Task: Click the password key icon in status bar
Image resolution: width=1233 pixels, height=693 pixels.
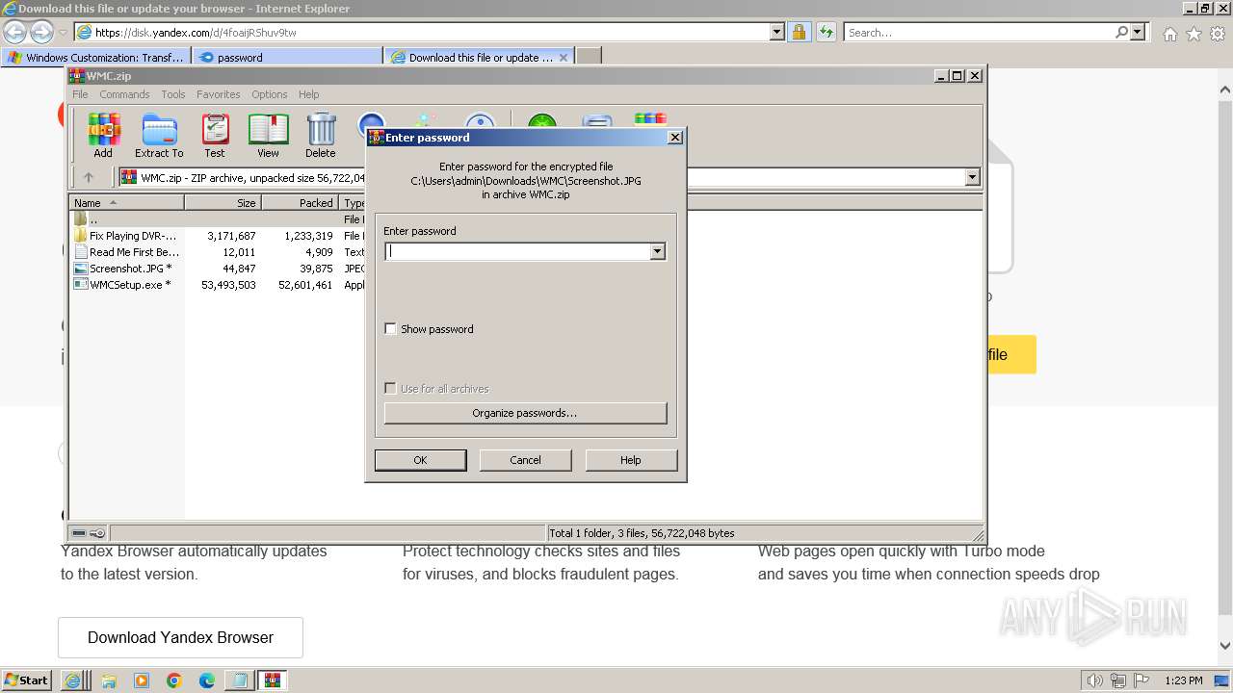Action: (x=97, y=533)
